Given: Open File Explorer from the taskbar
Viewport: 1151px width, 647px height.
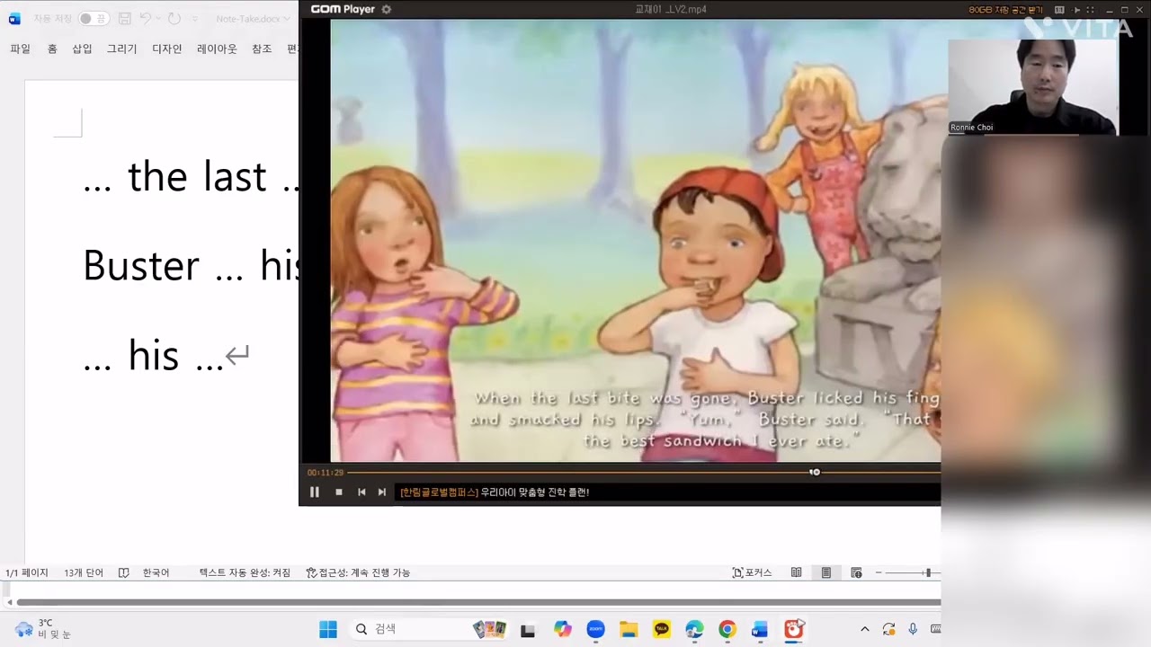Looking at the screenshot, I should point(629,629).
